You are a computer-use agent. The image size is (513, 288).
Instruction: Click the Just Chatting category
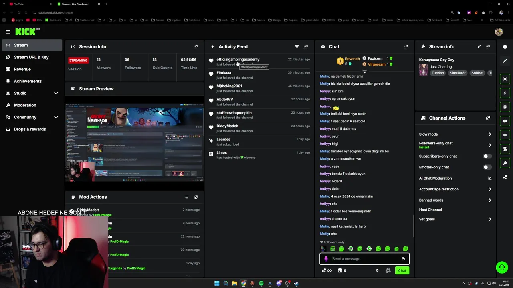440,67
